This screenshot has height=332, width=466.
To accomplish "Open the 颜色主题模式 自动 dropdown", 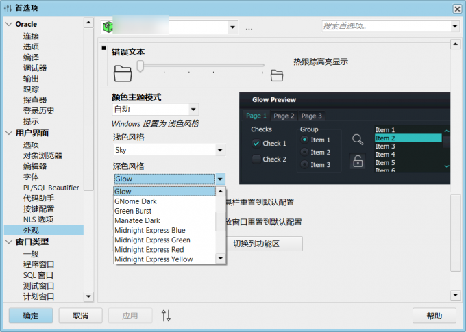I will coord(193,110).
